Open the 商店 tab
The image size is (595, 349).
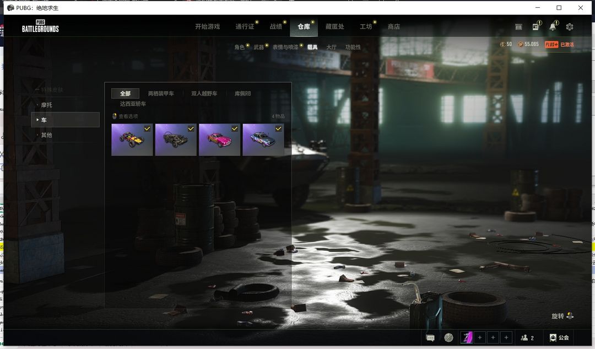point(394,26)
